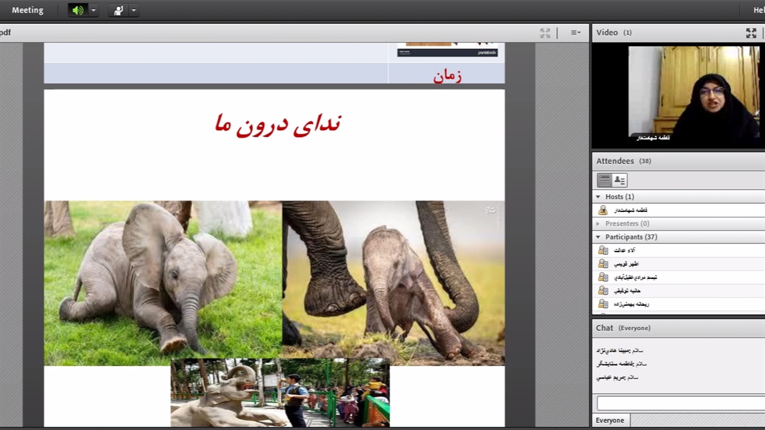Maximize the Video pod to full screen
Screen dimensions: 765x430
[x=751, y=33]
